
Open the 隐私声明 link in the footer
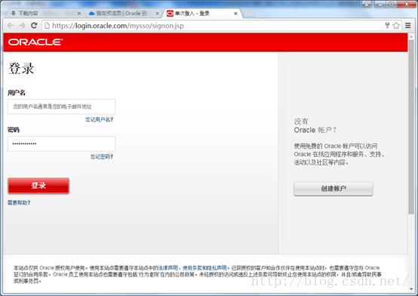(x=217, y=268)
